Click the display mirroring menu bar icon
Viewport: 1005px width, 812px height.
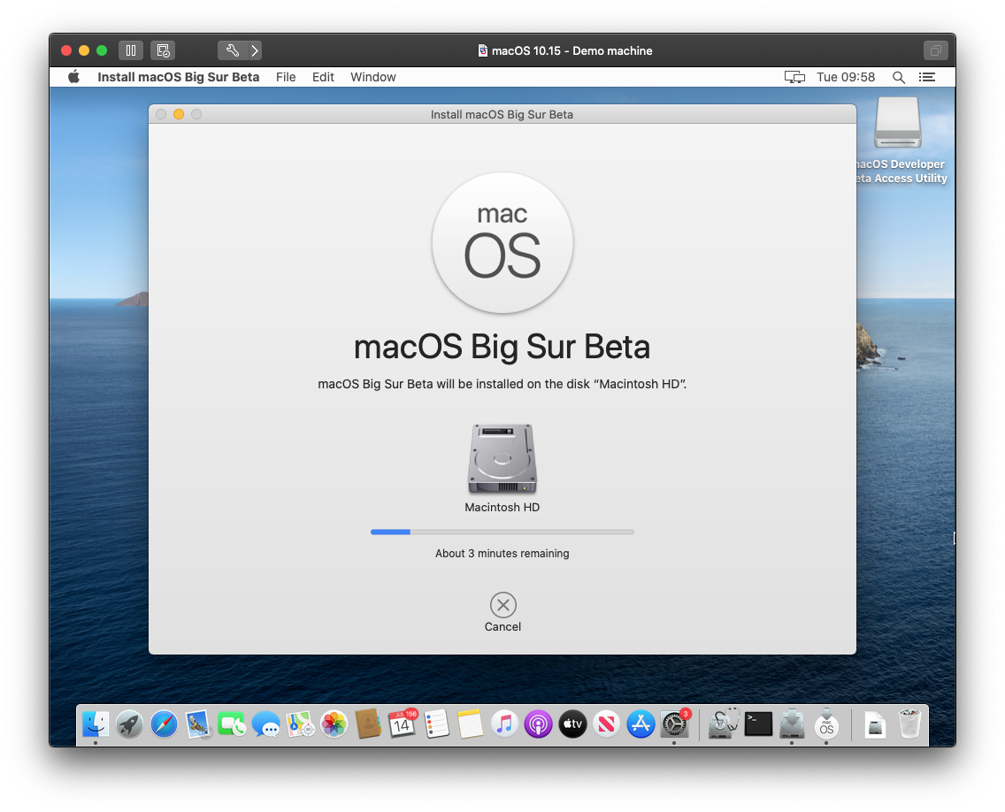[x=794, y=77]
